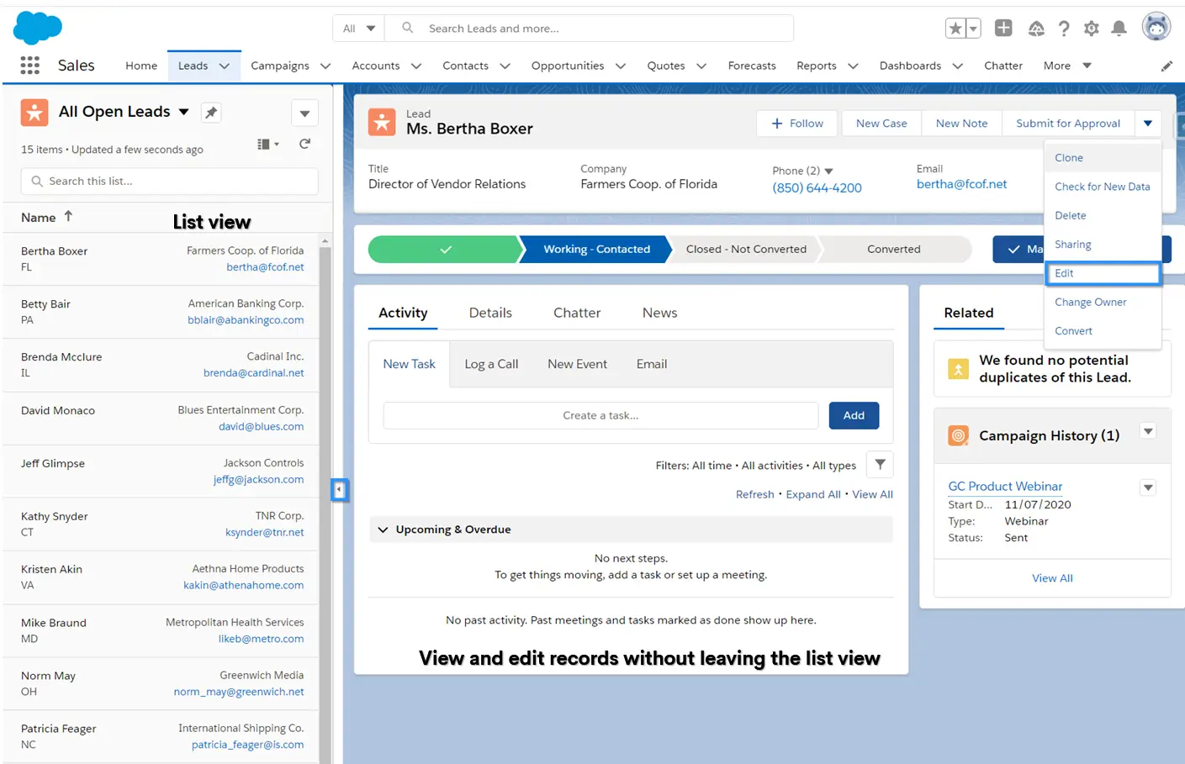Select the Working - Contacted path stage
1185x764 pixels.
[x=596, y=249]
